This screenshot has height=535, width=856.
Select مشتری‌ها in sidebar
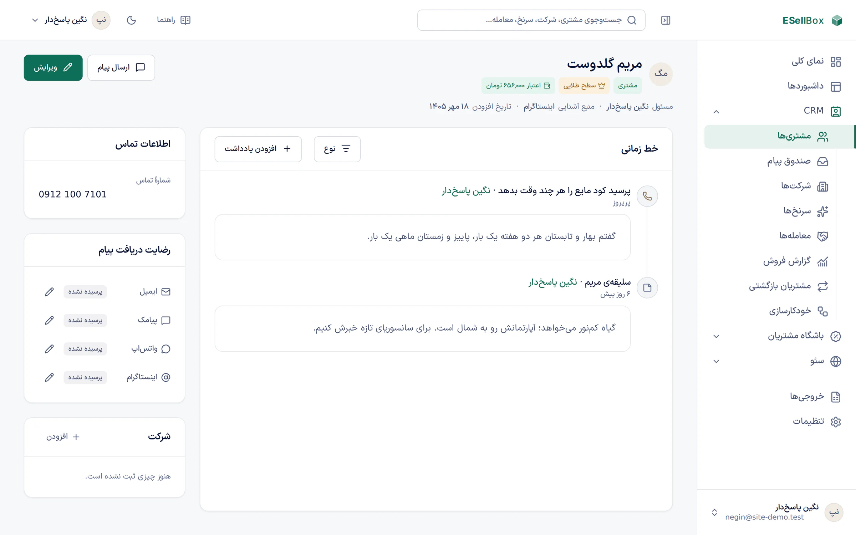[x=779, y=136]
